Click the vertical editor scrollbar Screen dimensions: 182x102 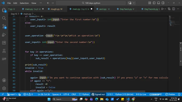[181, 54]
